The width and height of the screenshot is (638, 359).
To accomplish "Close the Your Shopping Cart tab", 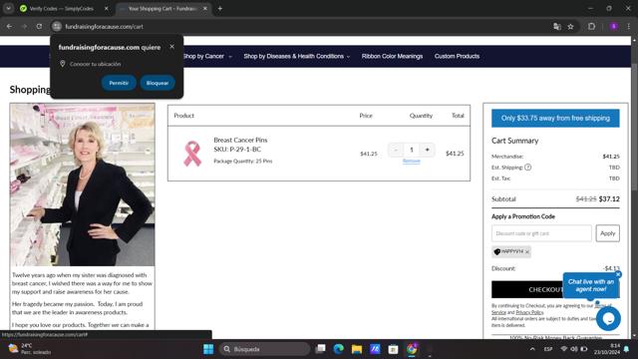I will pos(205,9).
